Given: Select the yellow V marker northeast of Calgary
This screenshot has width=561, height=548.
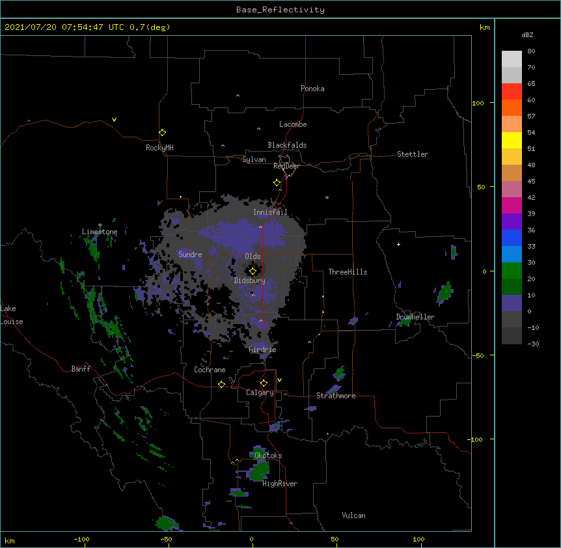Looking at the screenshot, I should 279,380.
